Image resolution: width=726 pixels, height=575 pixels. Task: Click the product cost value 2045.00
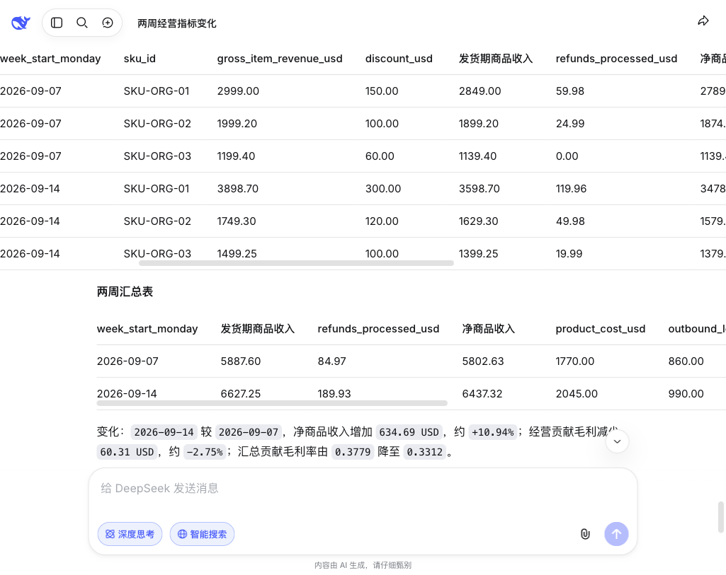[577, 393]
